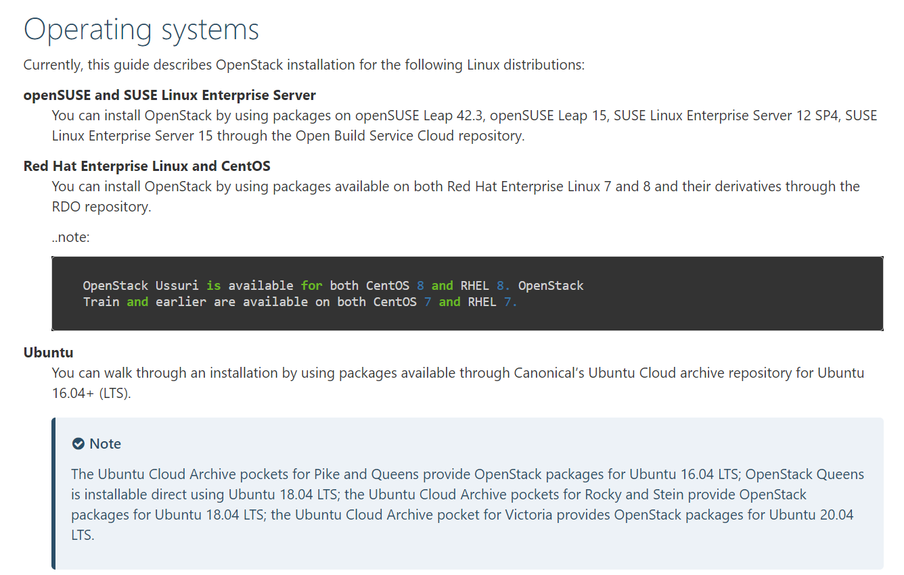Click the blue left border of the Note callout
This screenshot has width=904, height=575.
coord(53,493)
